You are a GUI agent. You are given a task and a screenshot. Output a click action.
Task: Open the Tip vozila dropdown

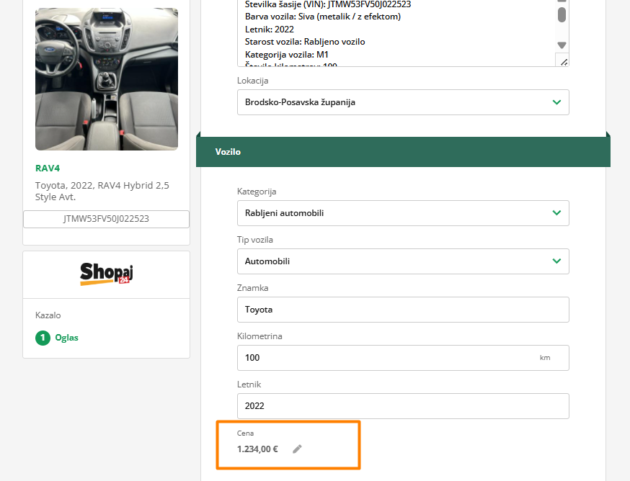coord(403,261)
